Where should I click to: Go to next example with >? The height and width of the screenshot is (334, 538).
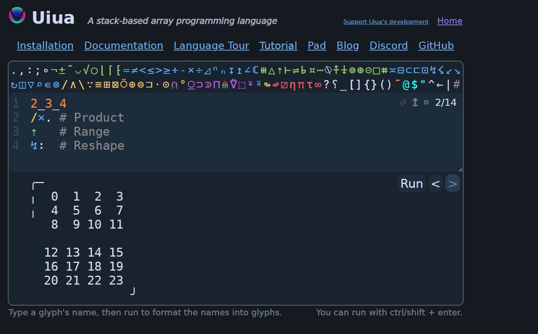tap(453, 184)
